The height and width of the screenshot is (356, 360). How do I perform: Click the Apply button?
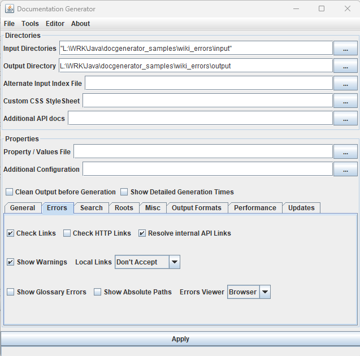pyautogui.click(x=180, y=339)
